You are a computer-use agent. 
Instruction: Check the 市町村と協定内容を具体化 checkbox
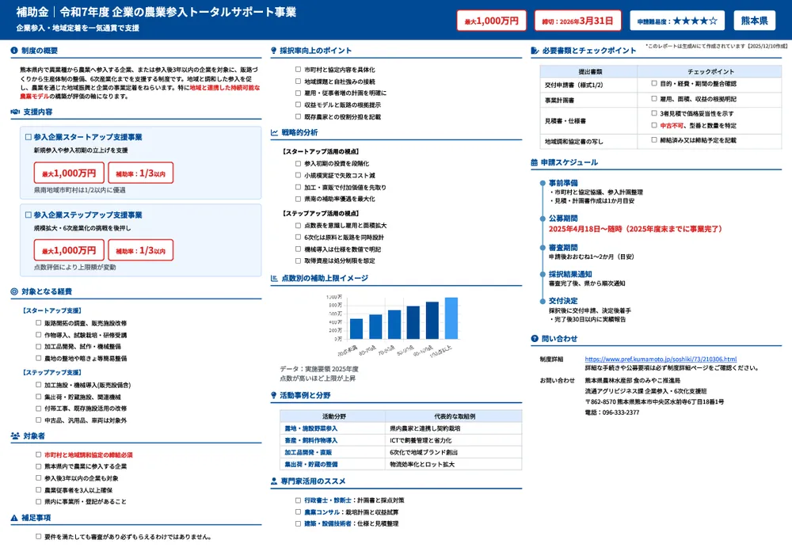(x=298, y=70)
